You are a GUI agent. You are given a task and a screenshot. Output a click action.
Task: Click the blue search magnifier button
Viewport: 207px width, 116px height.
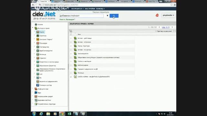pyautogui.click(x=114, y=16)
